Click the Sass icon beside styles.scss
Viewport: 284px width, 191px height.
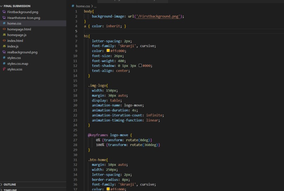[x=4, y=69]
